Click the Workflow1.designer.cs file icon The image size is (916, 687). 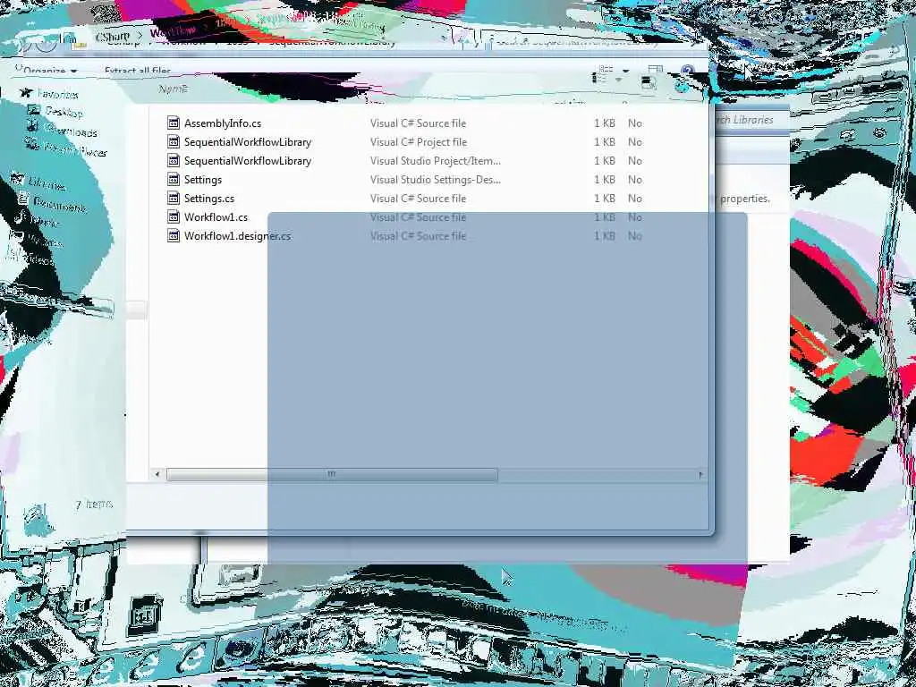pos(174,235)
